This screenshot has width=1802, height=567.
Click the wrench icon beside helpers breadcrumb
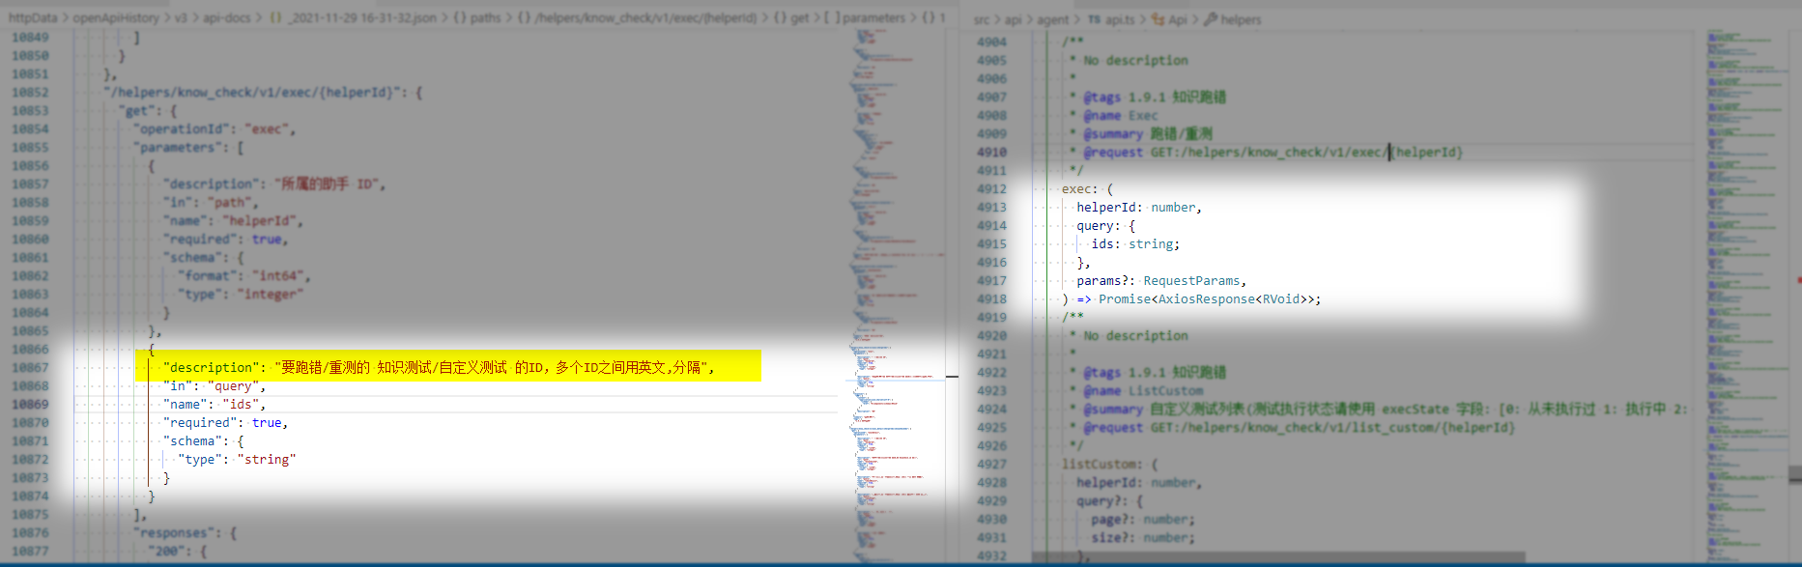1210,19
